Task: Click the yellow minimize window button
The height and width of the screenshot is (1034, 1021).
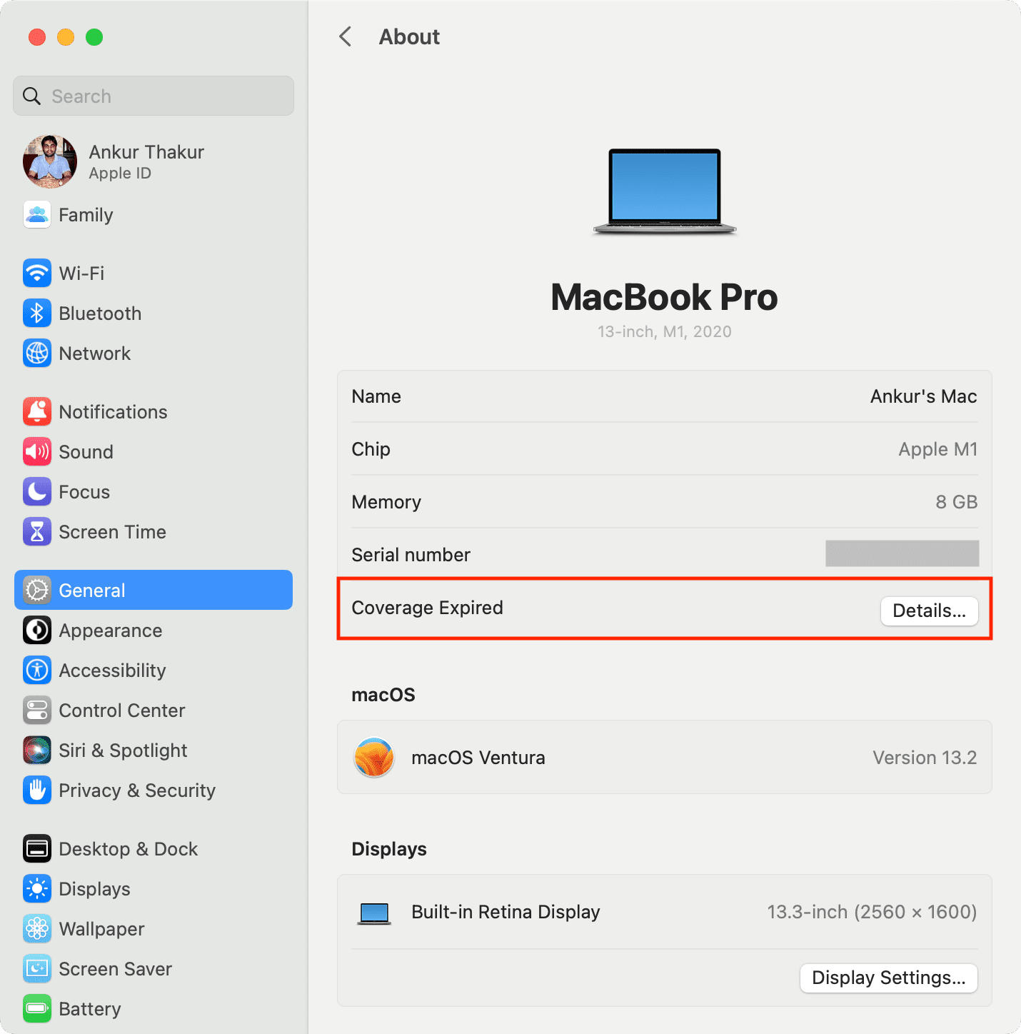Action: (x=66, y=37)
